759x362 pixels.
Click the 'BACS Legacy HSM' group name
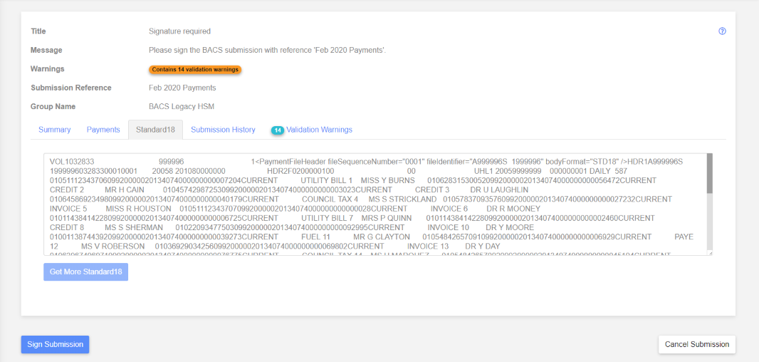click(x=181, y=107)
